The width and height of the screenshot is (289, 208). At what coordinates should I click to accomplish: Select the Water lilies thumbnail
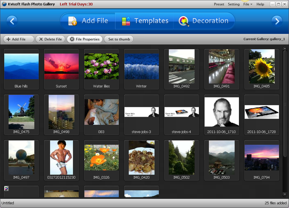[x=102, y=69]
